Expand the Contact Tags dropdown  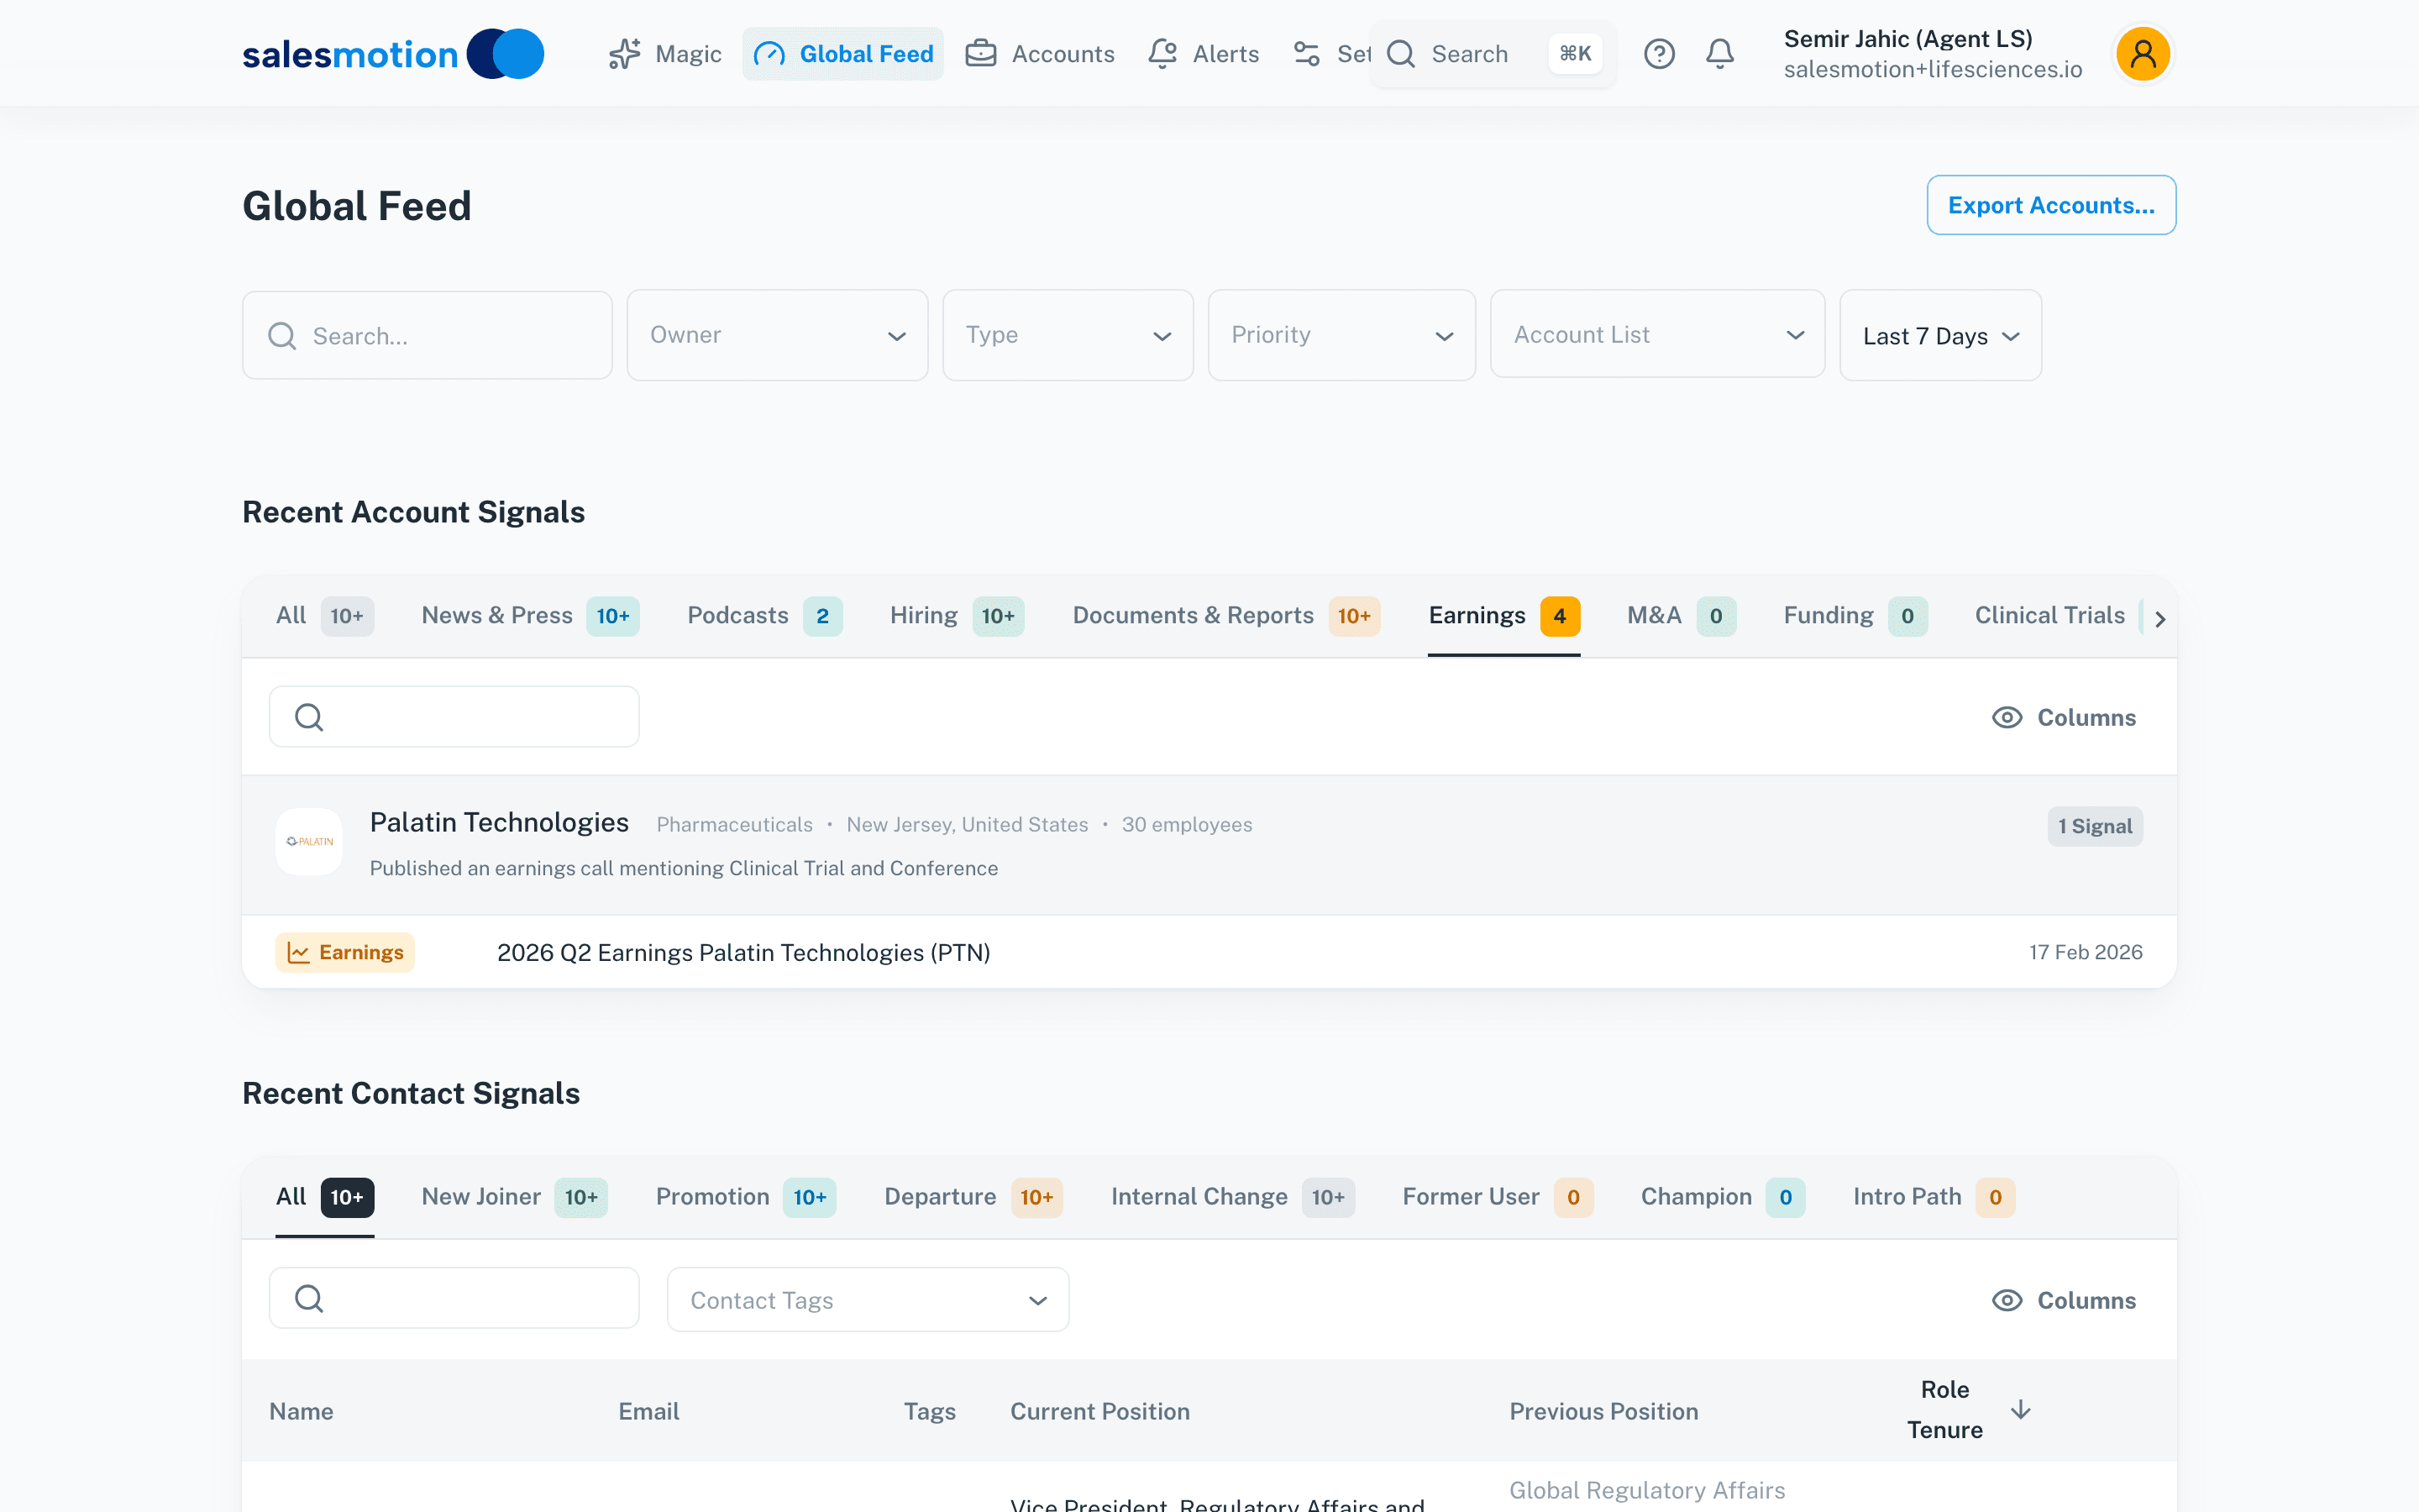[868, 1299]
